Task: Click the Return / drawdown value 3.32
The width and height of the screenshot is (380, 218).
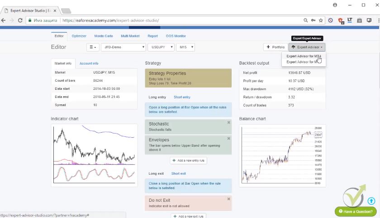Action: click(291, 97)
